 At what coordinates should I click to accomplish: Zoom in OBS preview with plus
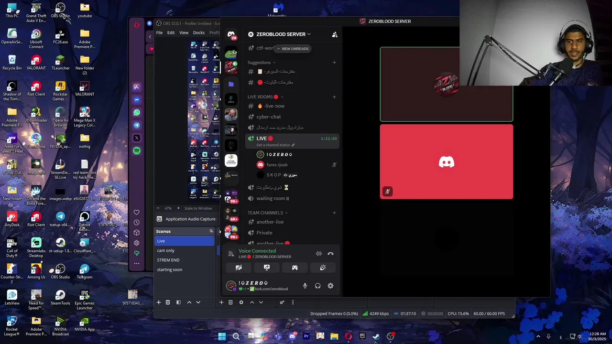pyautogui.click(x=178, y=208)
